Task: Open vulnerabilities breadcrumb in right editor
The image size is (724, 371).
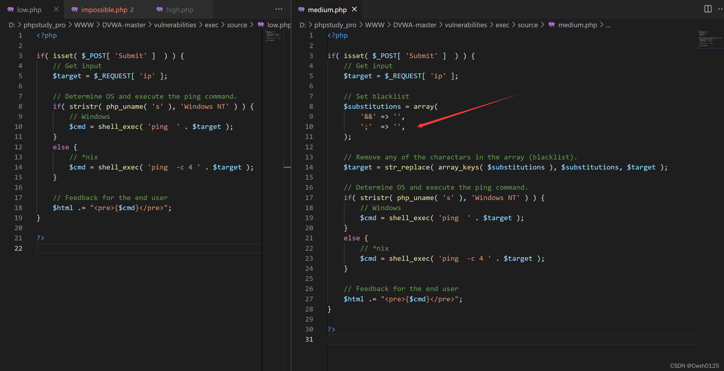Action: [465, 25]
